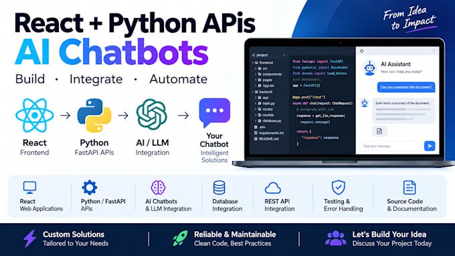This screenshot has height=256, width=455.
Task: Open the three-dot menu in the chat header
Action: coord(434,51)
